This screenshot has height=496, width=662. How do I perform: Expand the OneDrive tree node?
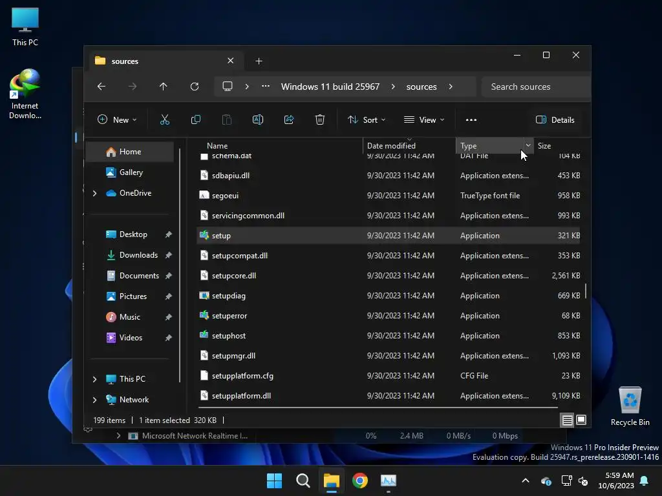[x=94, y=193]
